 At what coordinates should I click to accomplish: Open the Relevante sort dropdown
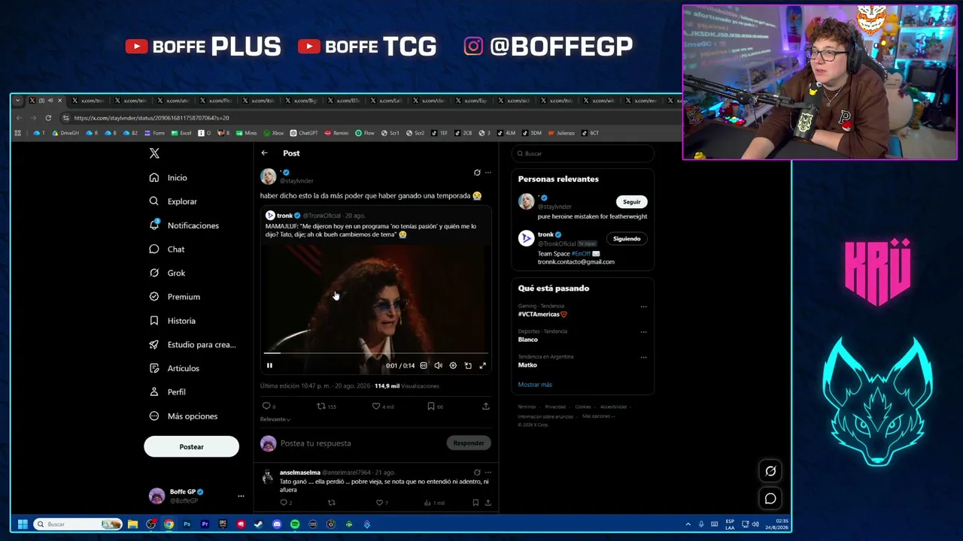pos(275,419)
